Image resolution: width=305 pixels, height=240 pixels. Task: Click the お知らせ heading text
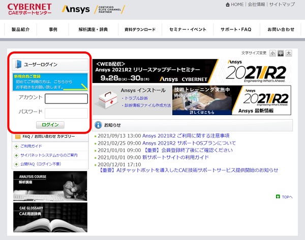[x=112, y=125]
